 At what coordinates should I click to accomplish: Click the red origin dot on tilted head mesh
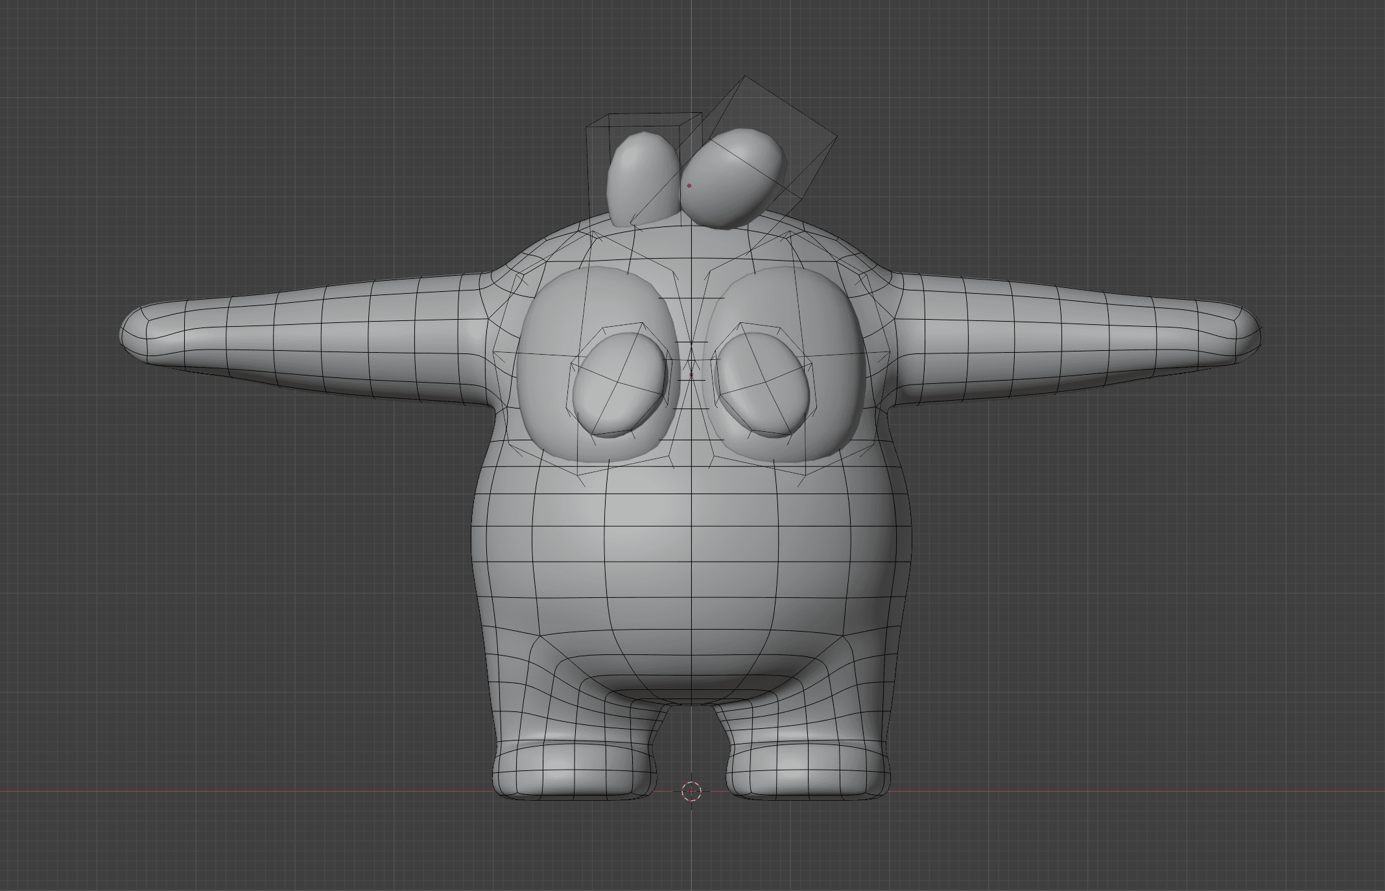point(689,185)
